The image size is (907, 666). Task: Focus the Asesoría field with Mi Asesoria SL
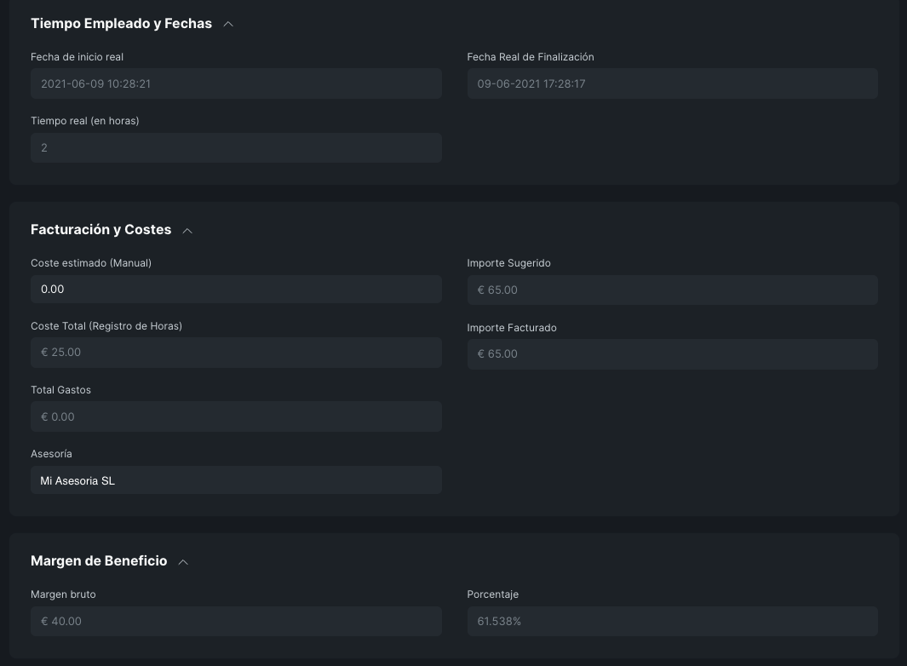236,481
